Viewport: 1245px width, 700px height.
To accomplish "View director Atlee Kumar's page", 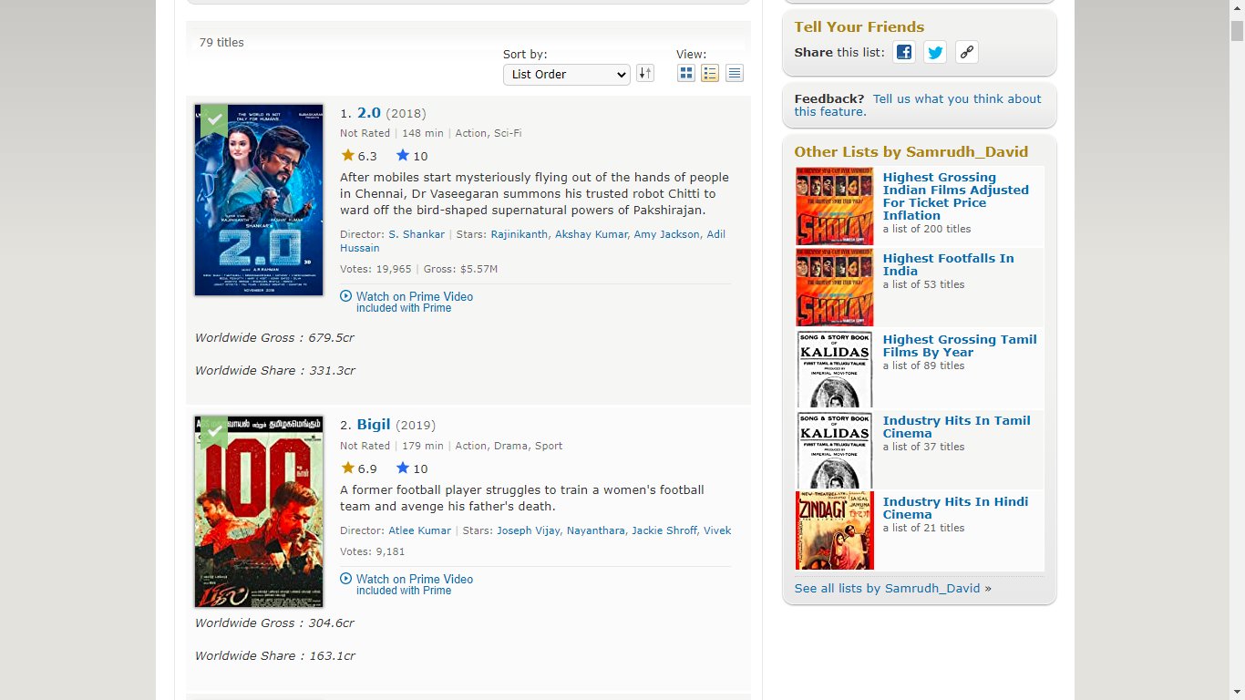I will 420,530.
